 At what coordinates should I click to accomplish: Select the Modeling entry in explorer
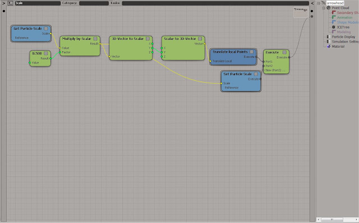[344, 32]
